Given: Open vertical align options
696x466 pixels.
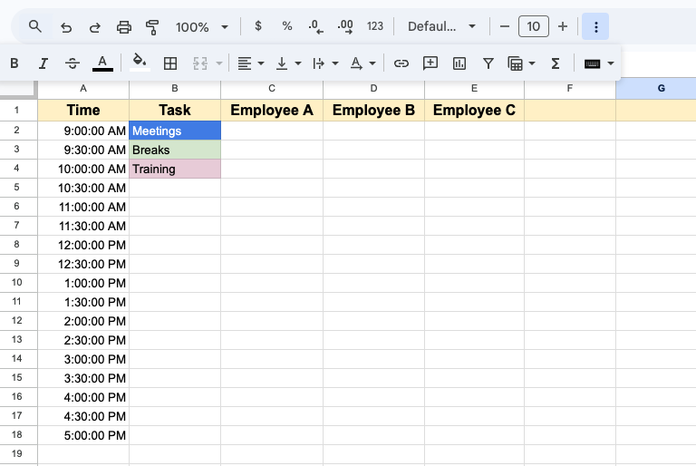Looking at the screenshot, I should (x=288, y=63).
